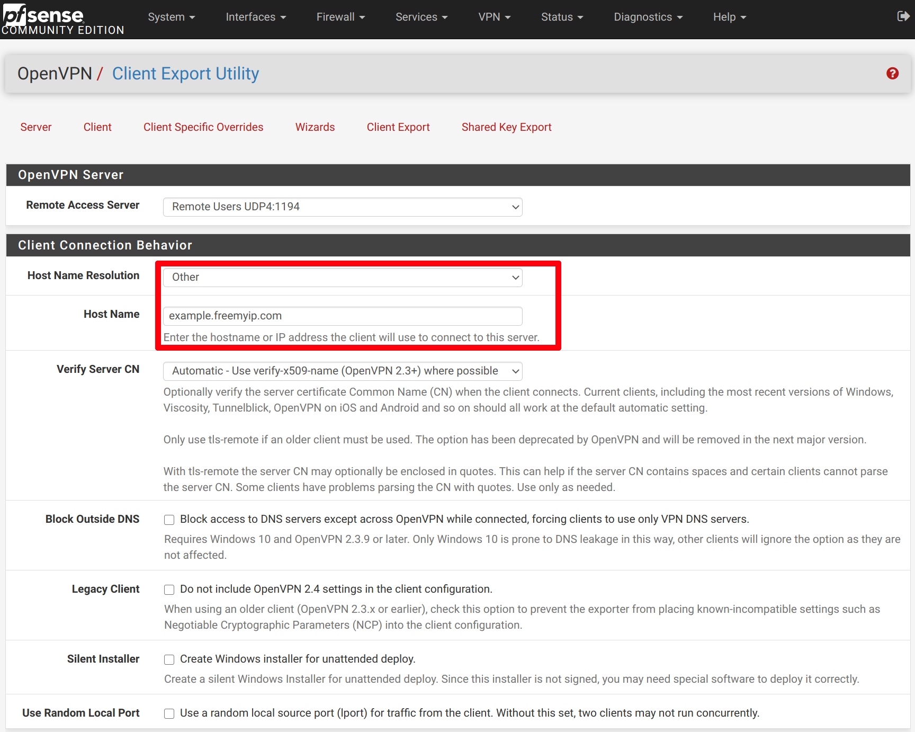Open the System menu
915x732 pixels.
coord(172,17)
